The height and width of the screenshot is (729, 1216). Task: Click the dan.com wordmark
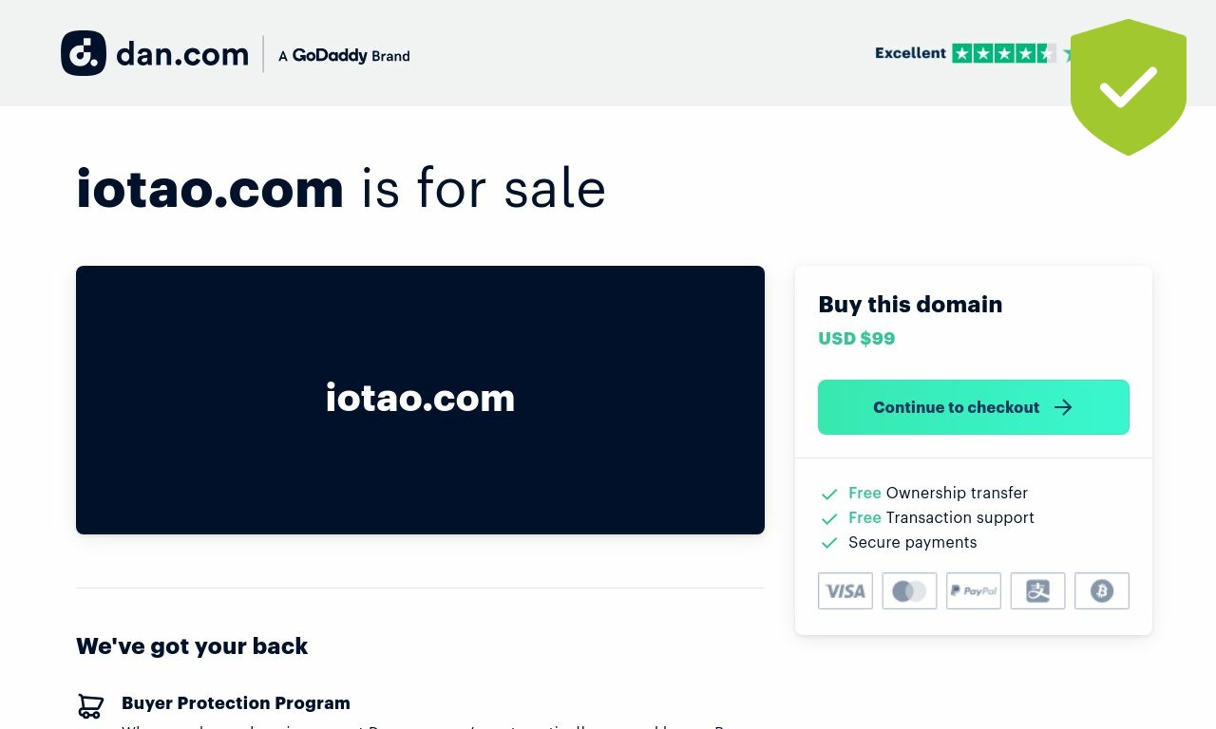182,54
